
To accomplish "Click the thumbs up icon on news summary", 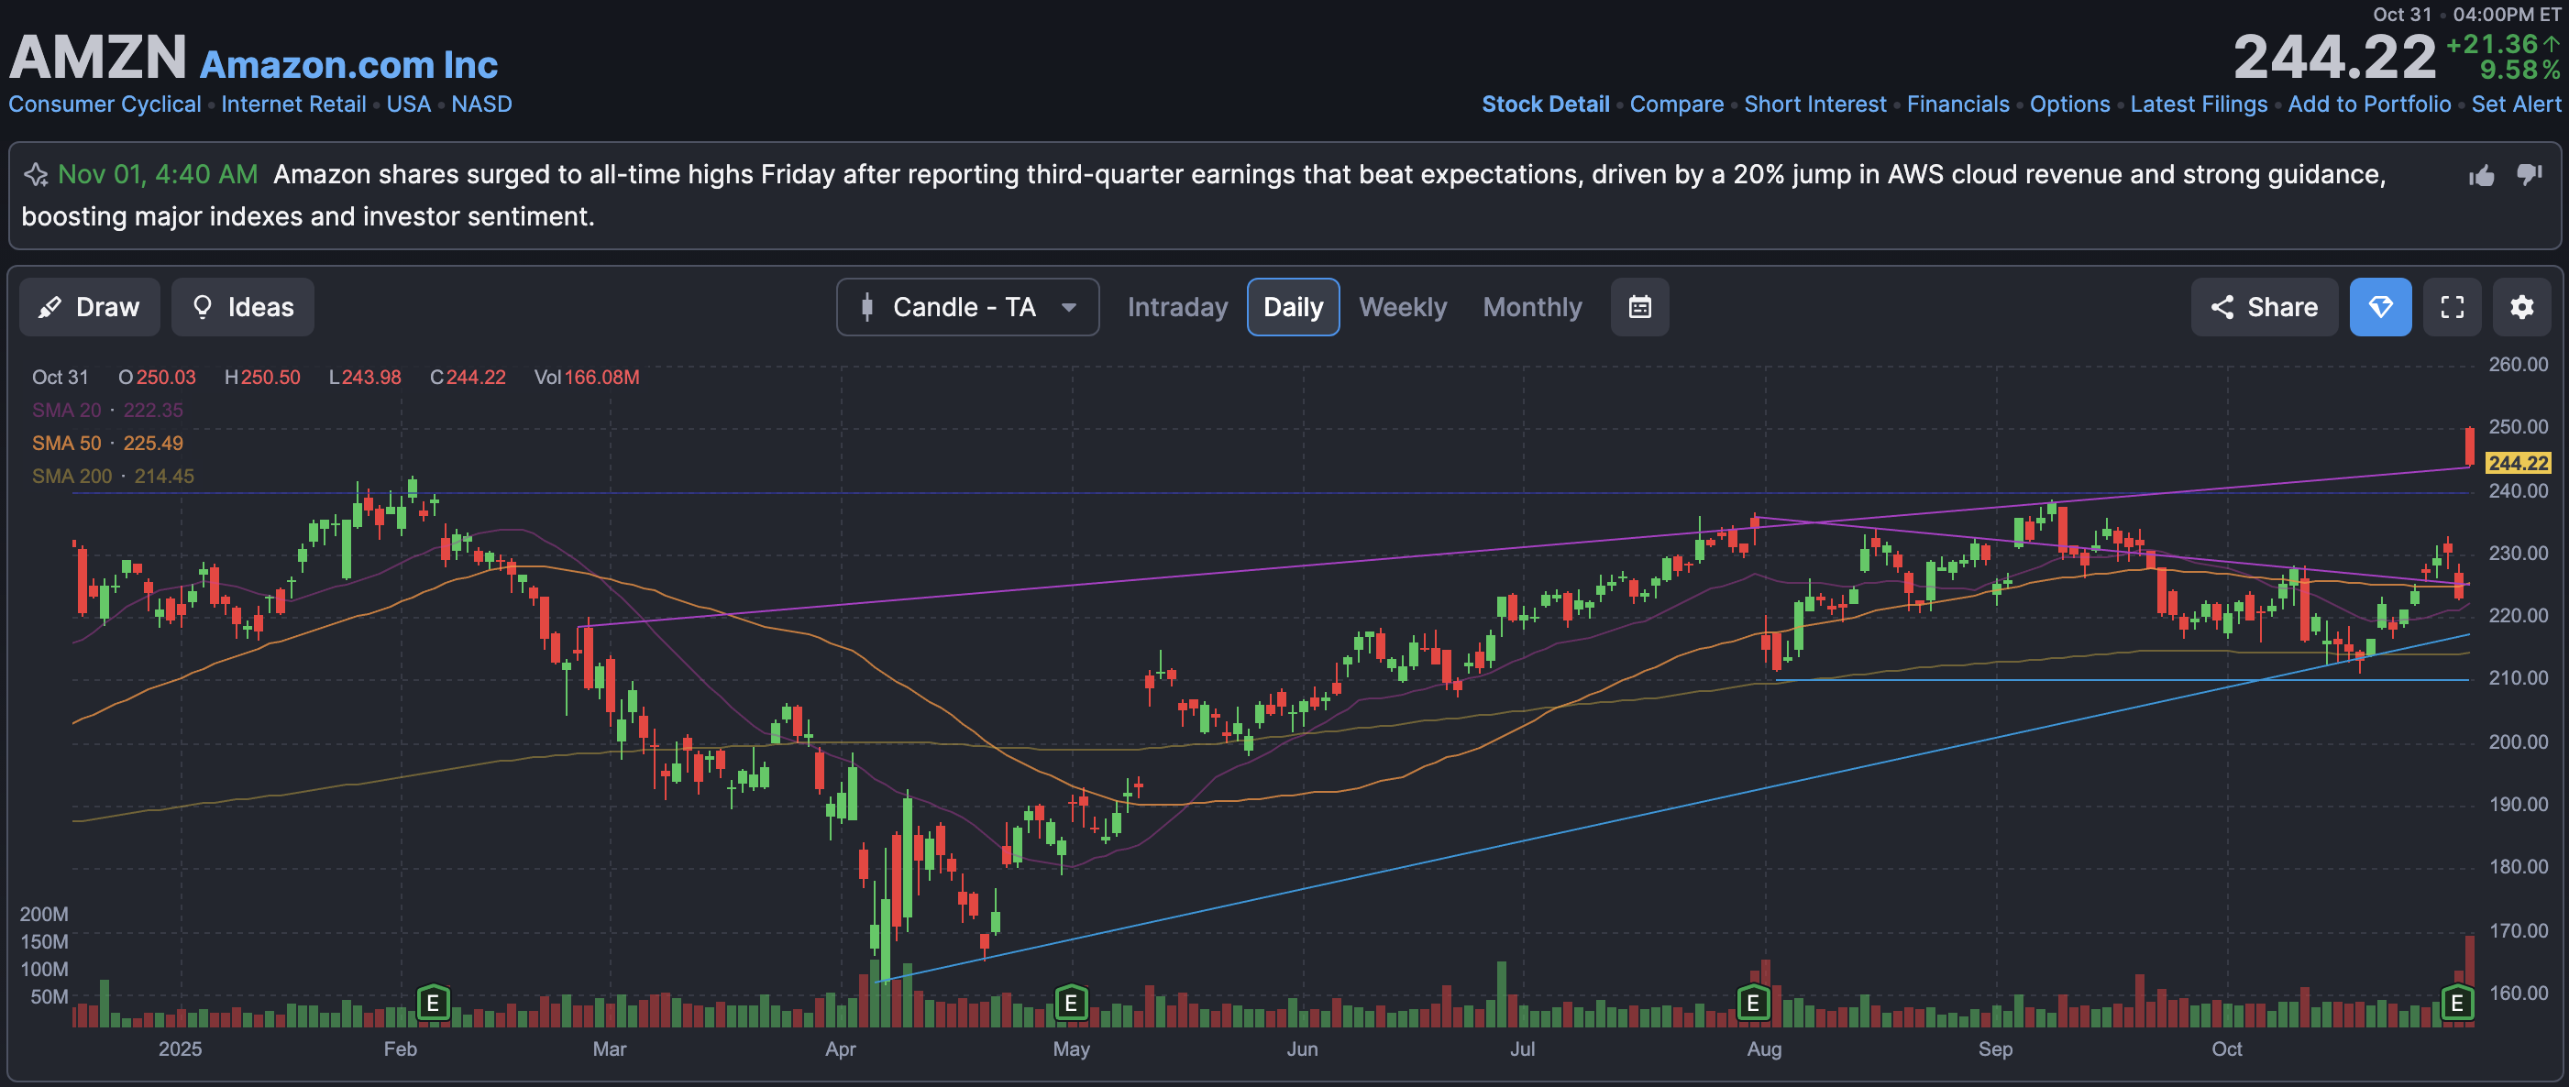I will tap(2481, 176).
